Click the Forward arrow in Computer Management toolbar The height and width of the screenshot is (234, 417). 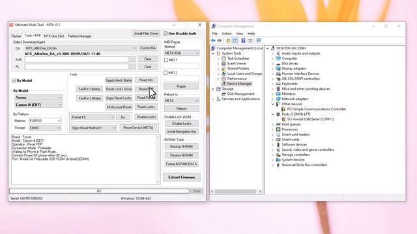tap(220, 40)
